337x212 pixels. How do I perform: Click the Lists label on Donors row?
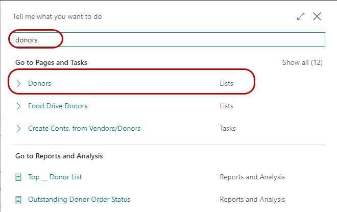click(226, 83)
